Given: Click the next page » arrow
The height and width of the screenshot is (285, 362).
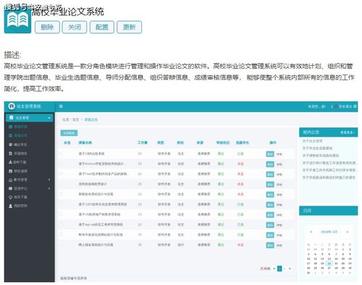Looking at the screenshot, I should [x=290, y=268].
